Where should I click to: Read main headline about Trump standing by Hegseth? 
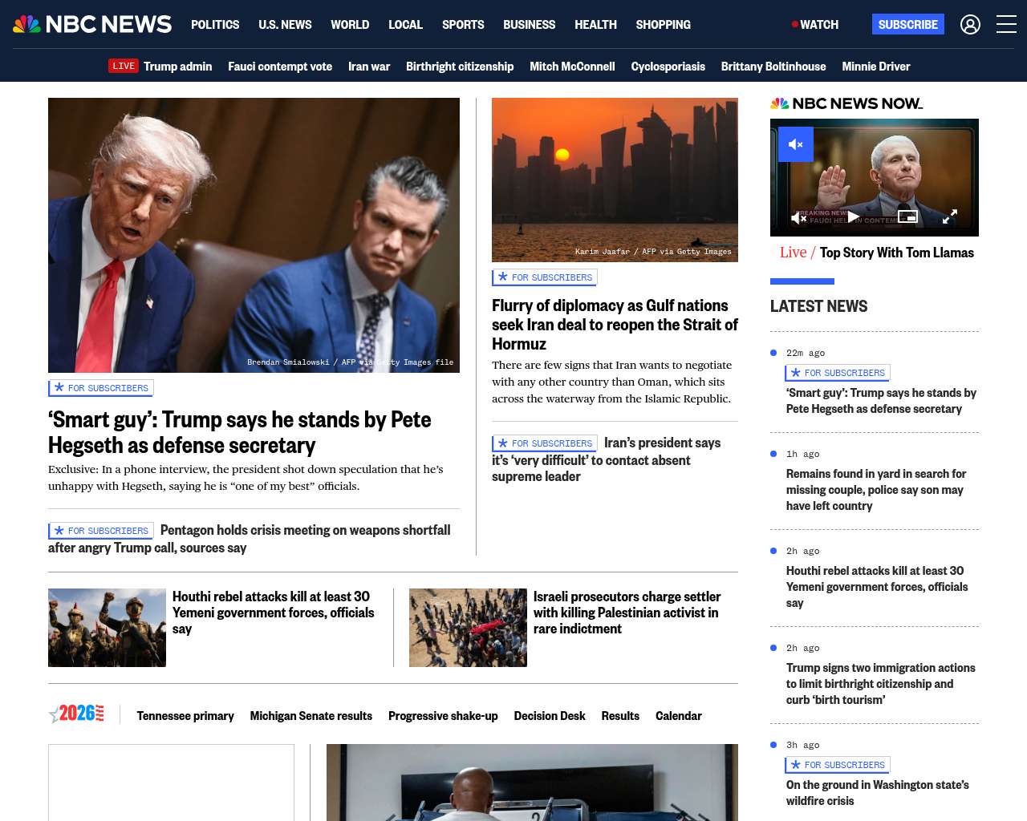click(x=240, y=432)
